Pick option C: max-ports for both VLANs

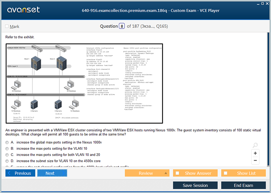[7, 154]
